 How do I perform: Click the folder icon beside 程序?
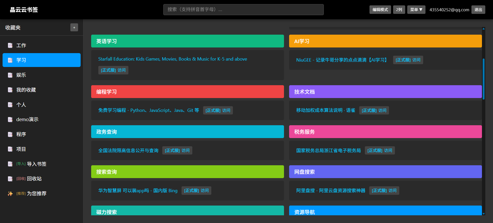point(10,134)
